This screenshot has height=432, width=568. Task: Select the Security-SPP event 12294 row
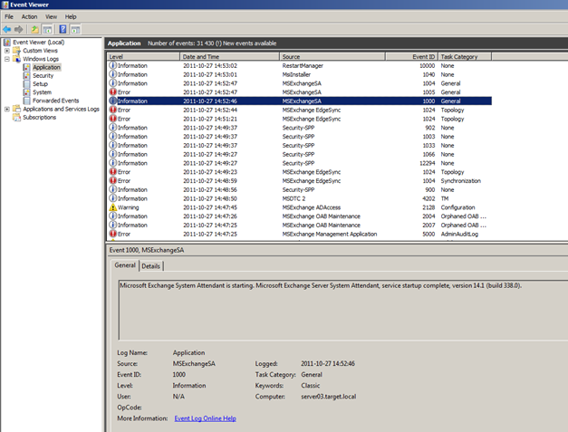pyautogui.click(x=300, y=163)
